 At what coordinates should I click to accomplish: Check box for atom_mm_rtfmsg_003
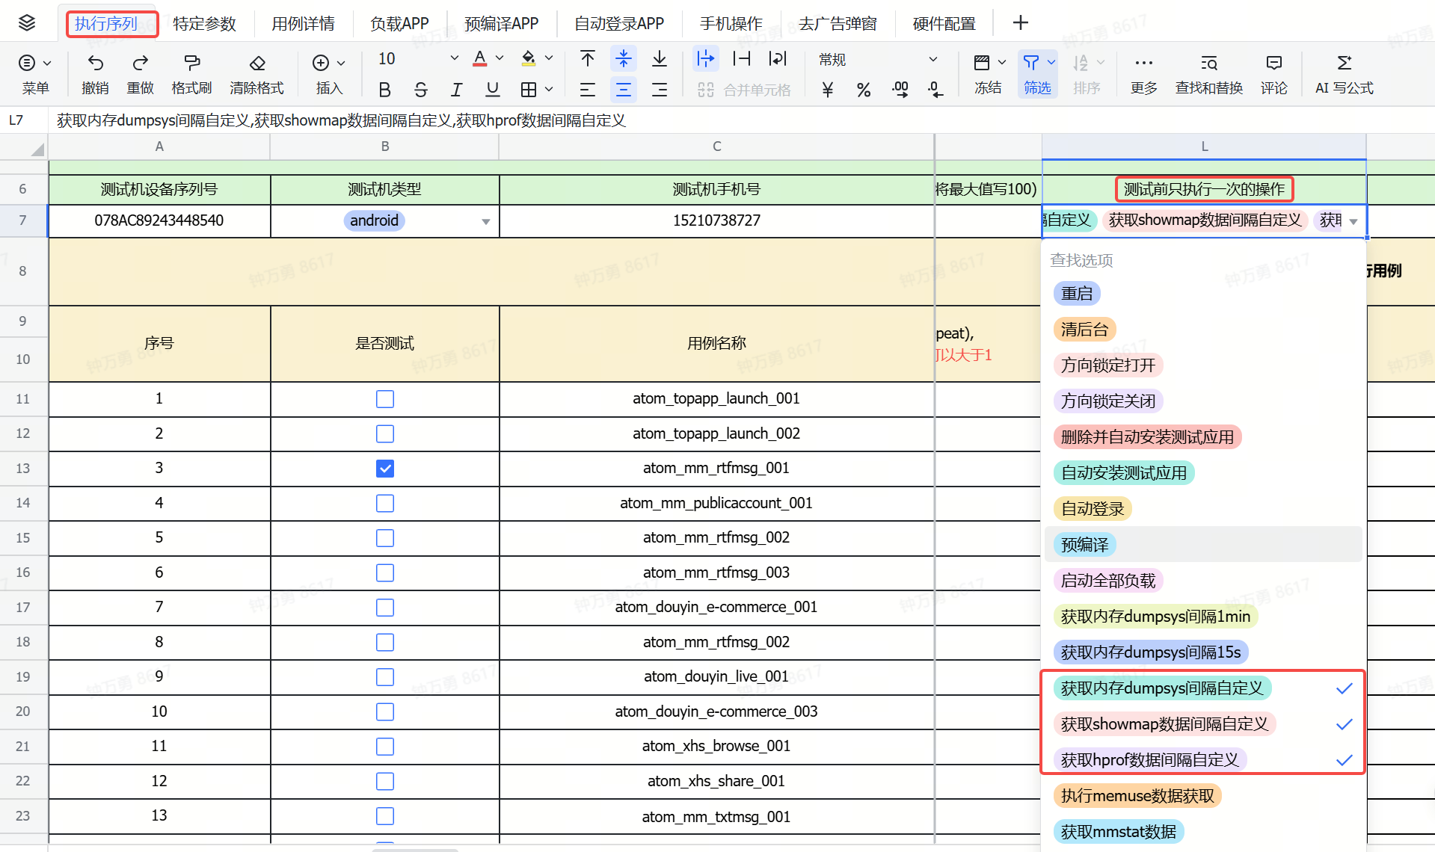(385, 572)
